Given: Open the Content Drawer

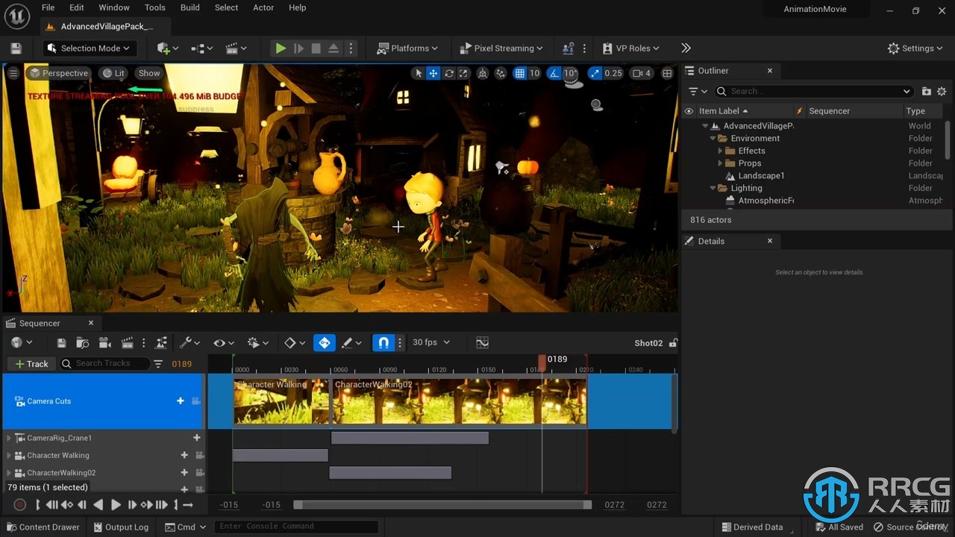Looking at the screenshot, I should tap(42, 527).
